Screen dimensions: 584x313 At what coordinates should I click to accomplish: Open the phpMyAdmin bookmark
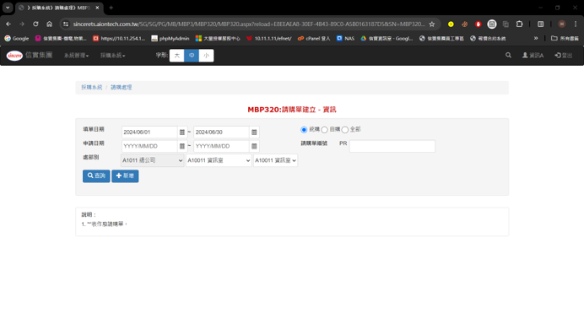170,38
